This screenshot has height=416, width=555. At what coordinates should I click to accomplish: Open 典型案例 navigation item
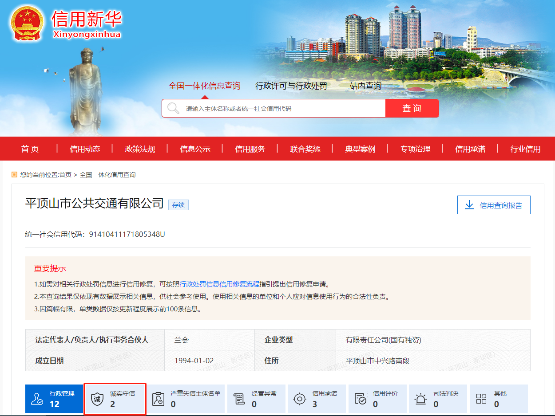pyautogui.click(x=360, y=149)
